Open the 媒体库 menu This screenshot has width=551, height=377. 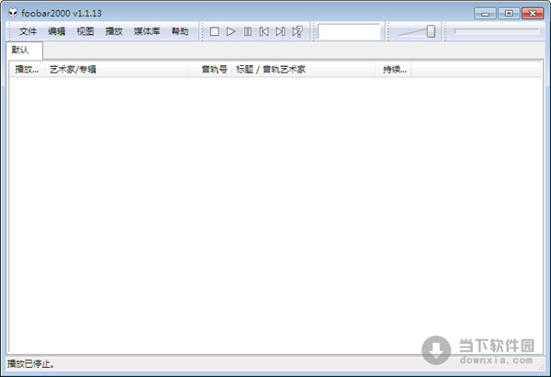[147, 31]
